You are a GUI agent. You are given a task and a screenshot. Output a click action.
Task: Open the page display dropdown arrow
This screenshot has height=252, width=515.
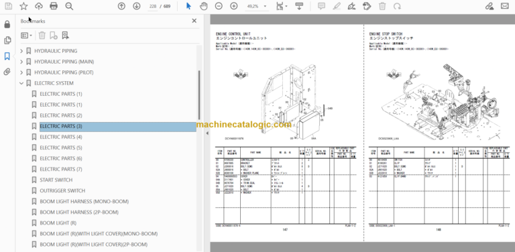(286, 6)
